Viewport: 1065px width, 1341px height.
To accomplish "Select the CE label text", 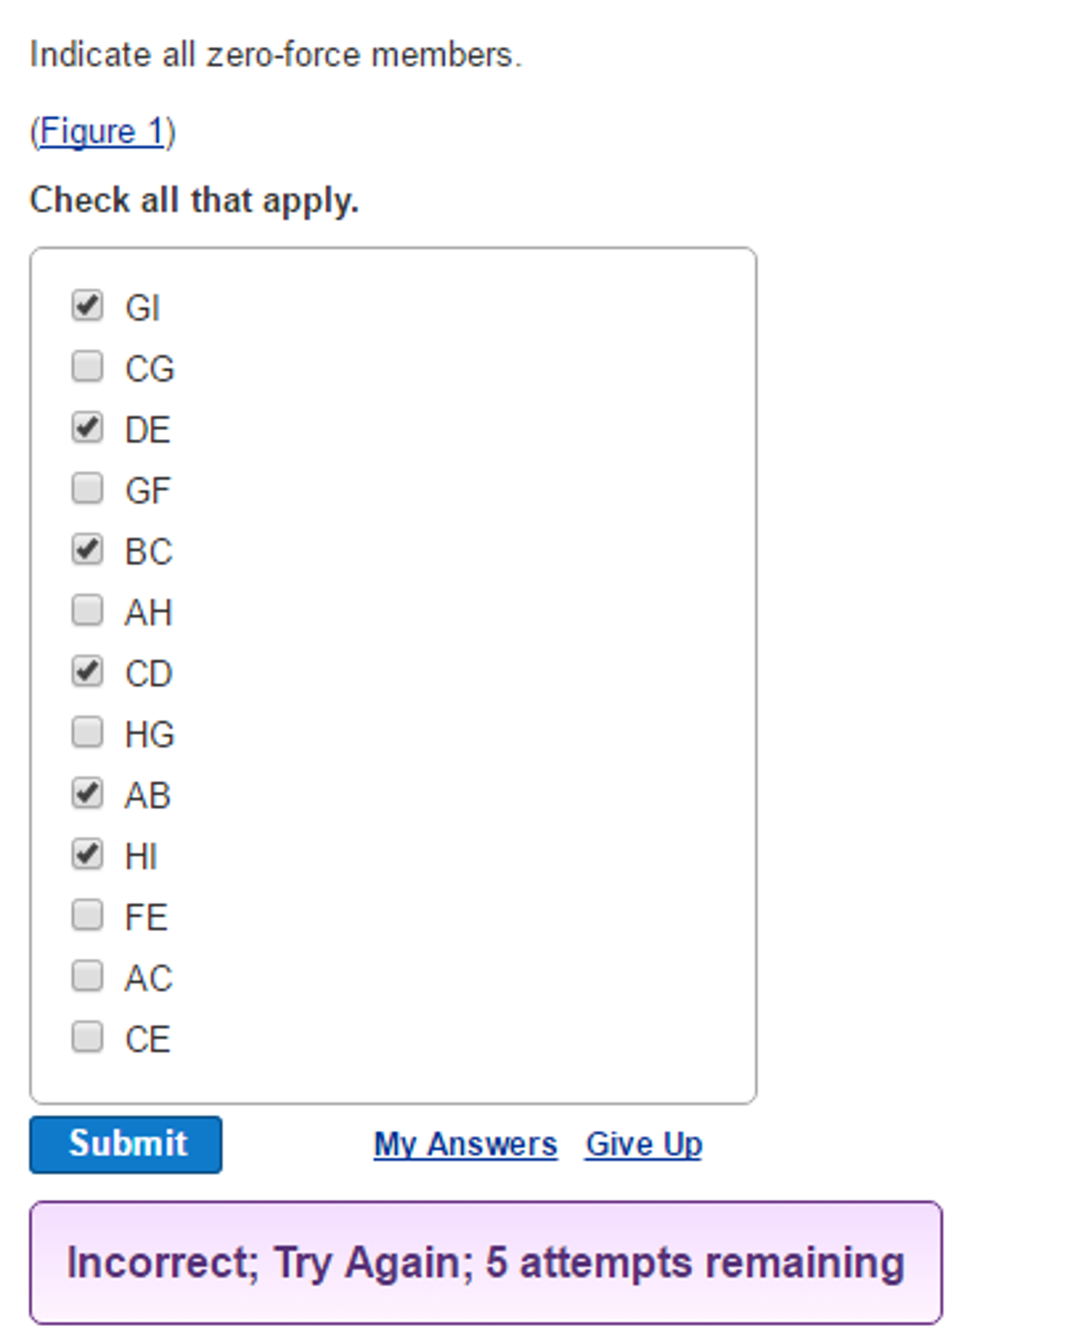I will (147, 1036).
